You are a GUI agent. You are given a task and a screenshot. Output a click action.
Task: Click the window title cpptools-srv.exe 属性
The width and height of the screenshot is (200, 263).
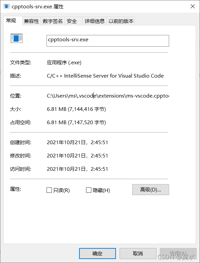click(x=38, y=7)
